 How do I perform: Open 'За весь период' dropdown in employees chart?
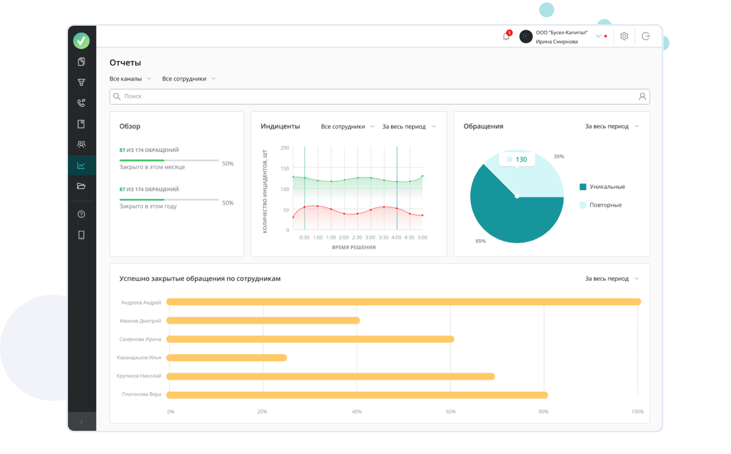[x=612, y=279]
